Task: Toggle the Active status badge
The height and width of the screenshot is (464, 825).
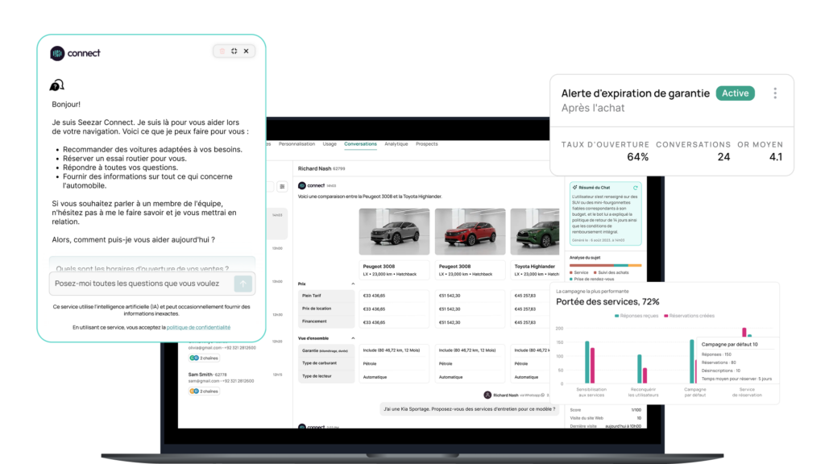Action: (735, 93)
